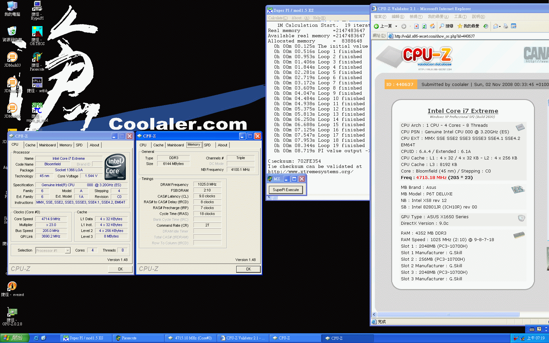This screenshot has height=343, width=549.
Task: Click the help icon in language bar
Action: coord(539,329)
